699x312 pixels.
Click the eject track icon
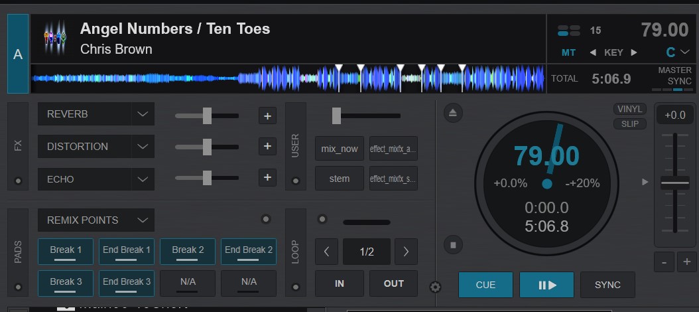click(453, 113)
